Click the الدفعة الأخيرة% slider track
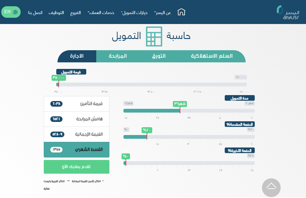 pyautogui.click(x=189, y=163)
